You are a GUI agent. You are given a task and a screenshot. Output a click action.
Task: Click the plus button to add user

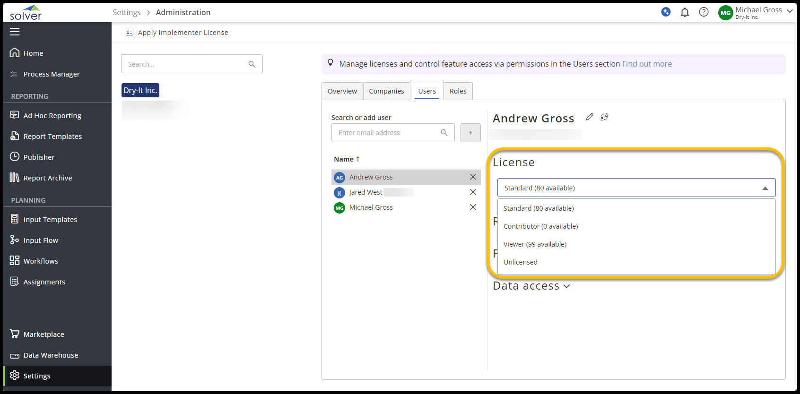tap(470, 133)
